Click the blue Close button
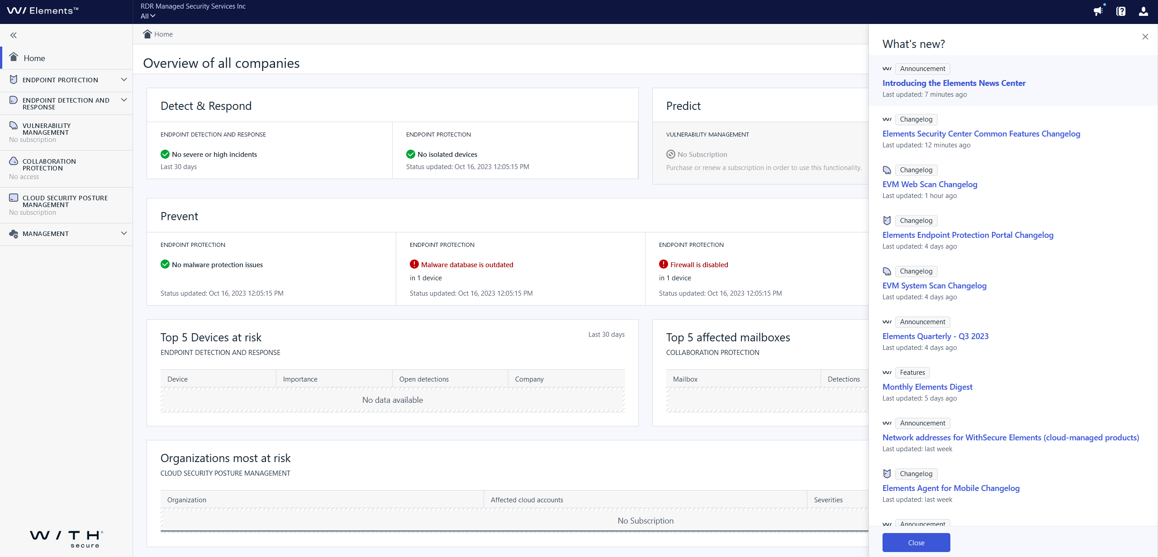The width and height of the screenshot is (1158, 557). [916, 543]
